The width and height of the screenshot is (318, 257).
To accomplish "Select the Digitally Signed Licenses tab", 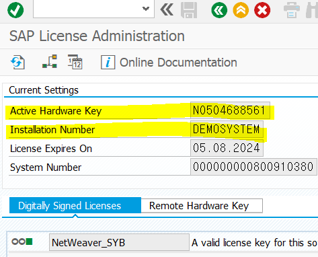I will click(x=75, y=205).
